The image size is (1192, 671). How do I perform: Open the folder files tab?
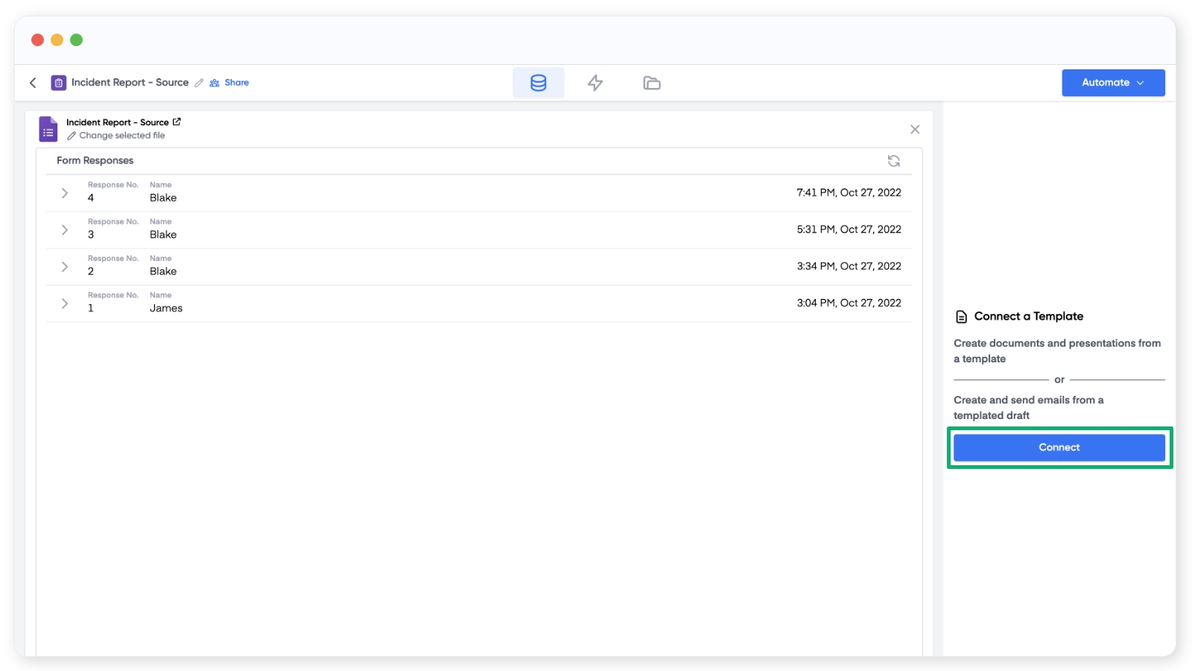[x=651, y=83]
